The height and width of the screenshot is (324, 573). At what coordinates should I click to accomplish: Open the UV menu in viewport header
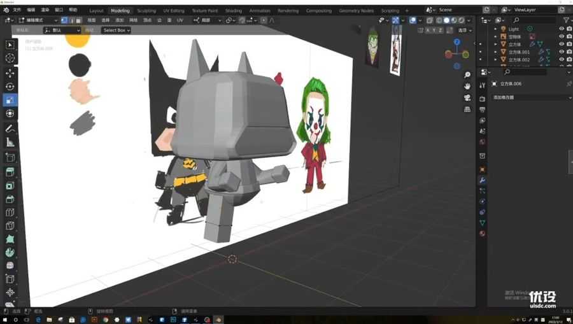[180, 20]
